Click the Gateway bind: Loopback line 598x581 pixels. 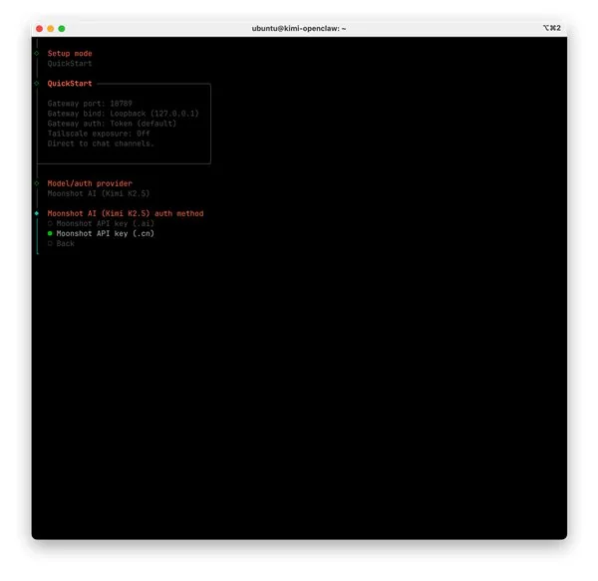tap(124, 114)
